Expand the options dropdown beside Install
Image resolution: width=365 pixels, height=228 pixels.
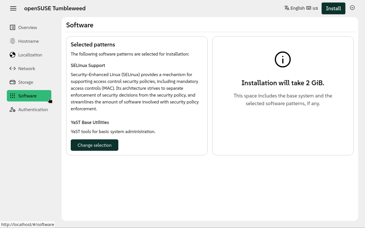[352, 8]
